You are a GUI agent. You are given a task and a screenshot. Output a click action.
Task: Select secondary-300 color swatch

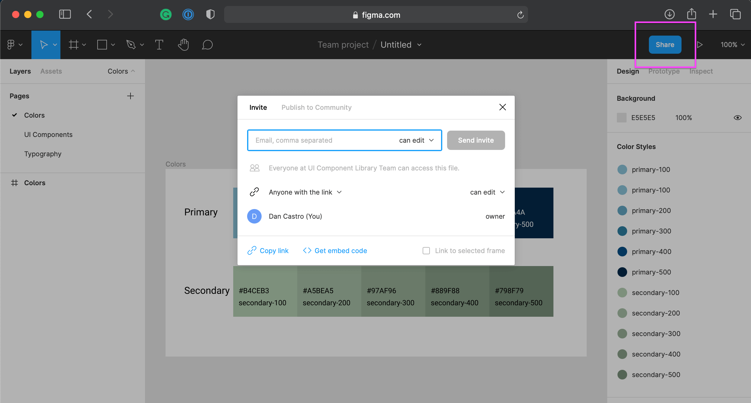tap(622, 333)
